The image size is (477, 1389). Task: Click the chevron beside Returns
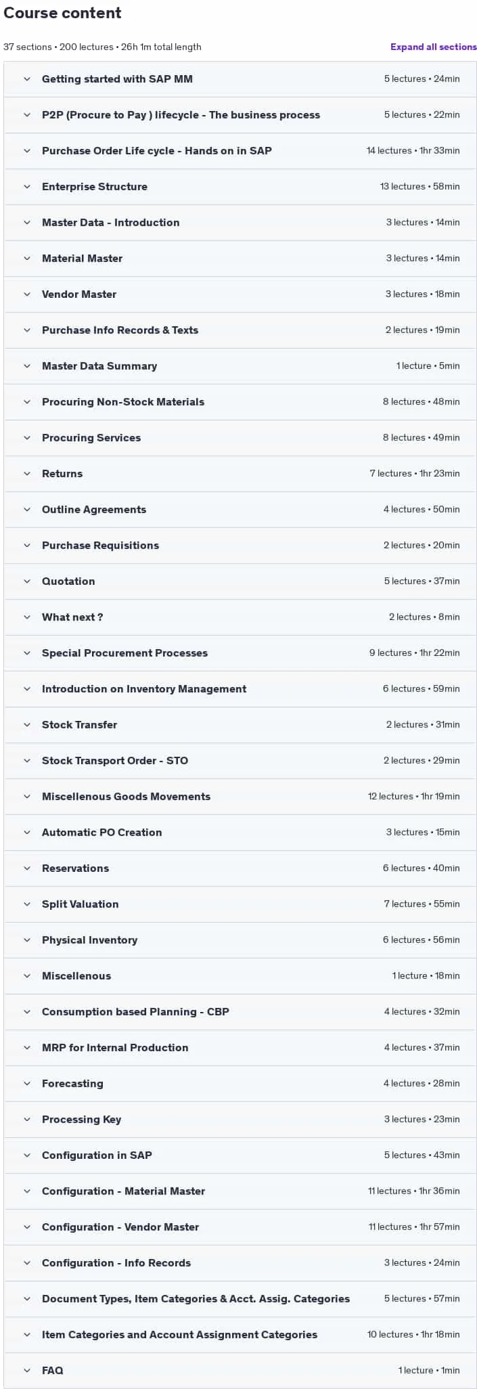[27, 474]
